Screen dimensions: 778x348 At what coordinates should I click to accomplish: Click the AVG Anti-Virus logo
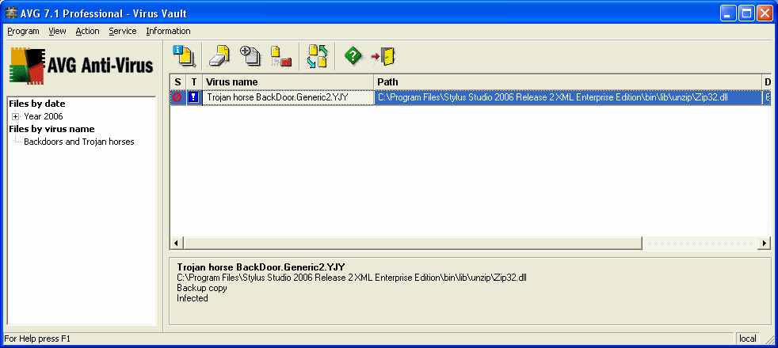(x=82, y=66)
